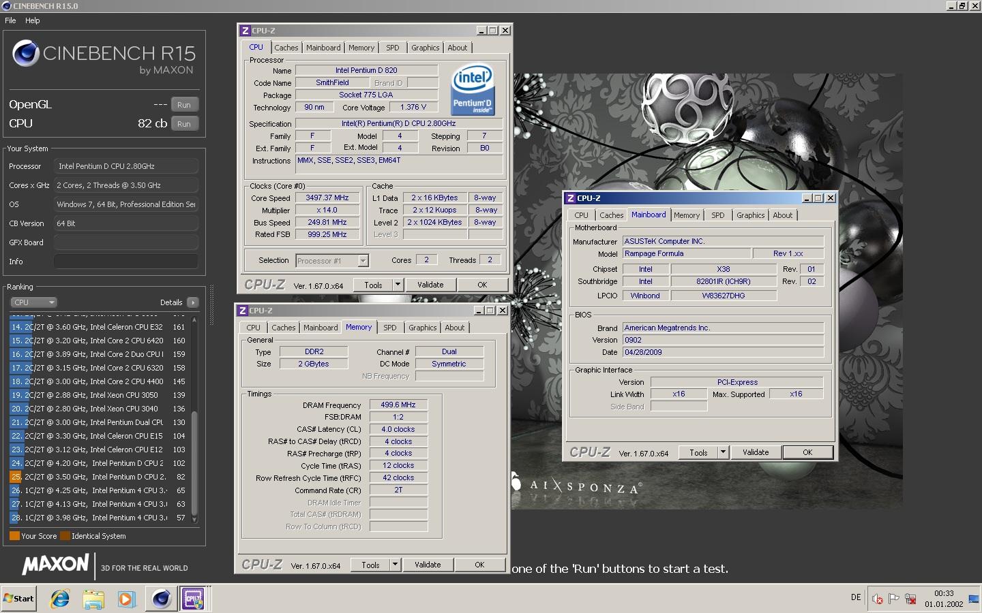Run the OpenGL benchmark
The height and width of the screenshot is (613, 982).
coord(184,105)
